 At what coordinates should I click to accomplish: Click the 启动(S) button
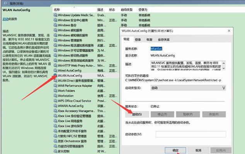[137, 114]
